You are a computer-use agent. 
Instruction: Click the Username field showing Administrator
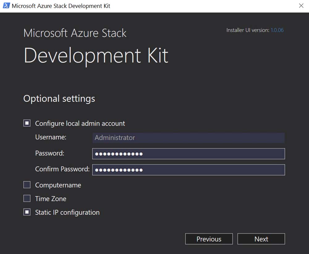click(188, 138)
